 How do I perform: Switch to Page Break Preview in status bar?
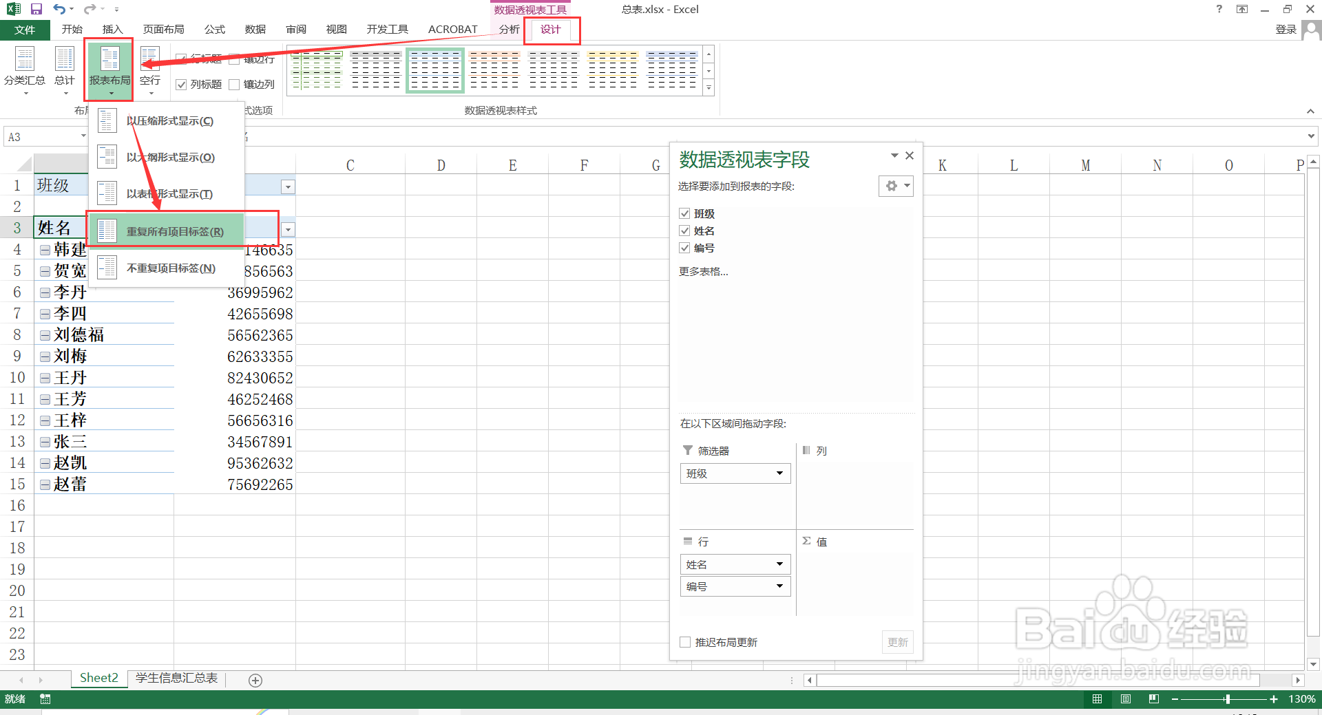pyautogui.click(x=1154, y=699)
